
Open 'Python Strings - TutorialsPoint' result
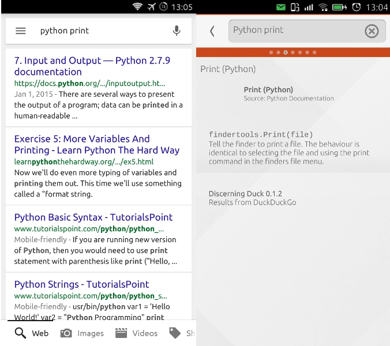[x=81, y=284]
